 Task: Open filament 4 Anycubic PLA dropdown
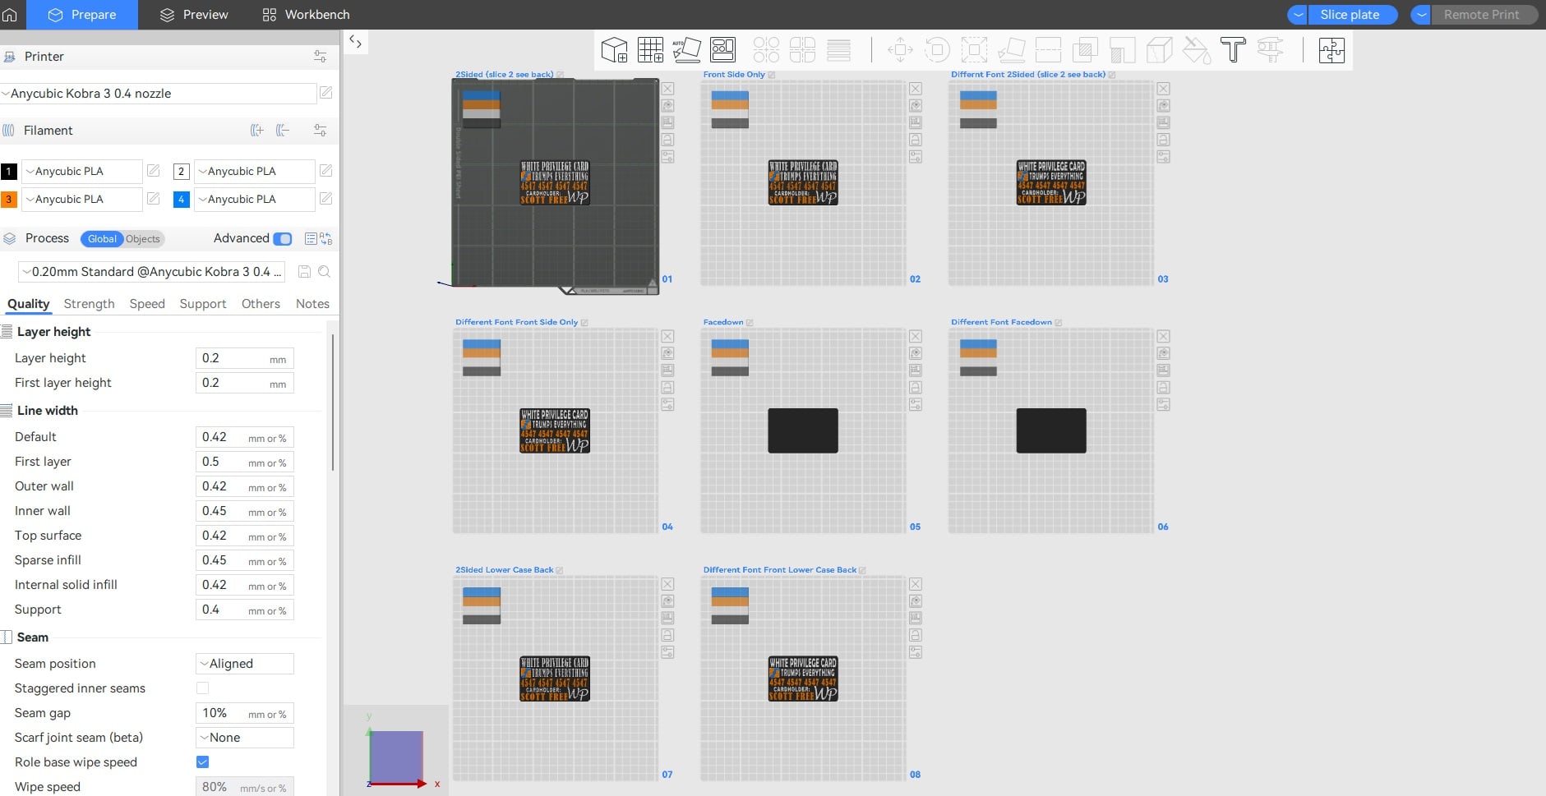click(254, 199)
